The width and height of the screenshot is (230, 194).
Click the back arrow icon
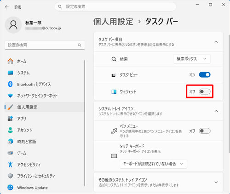point(7,7)
